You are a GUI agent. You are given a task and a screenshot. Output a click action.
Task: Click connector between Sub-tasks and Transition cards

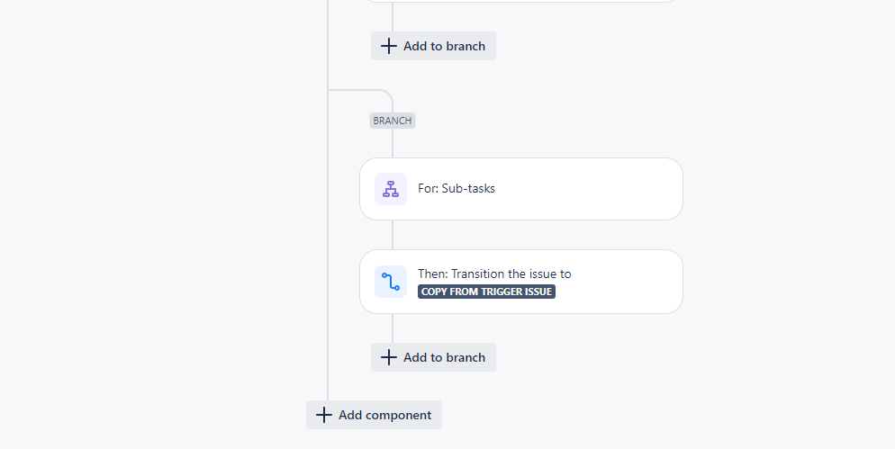[393, 235]
